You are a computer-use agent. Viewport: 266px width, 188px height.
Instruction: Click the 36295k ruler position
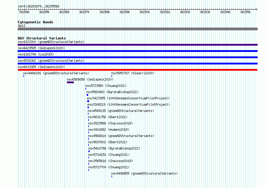[245, 12]
